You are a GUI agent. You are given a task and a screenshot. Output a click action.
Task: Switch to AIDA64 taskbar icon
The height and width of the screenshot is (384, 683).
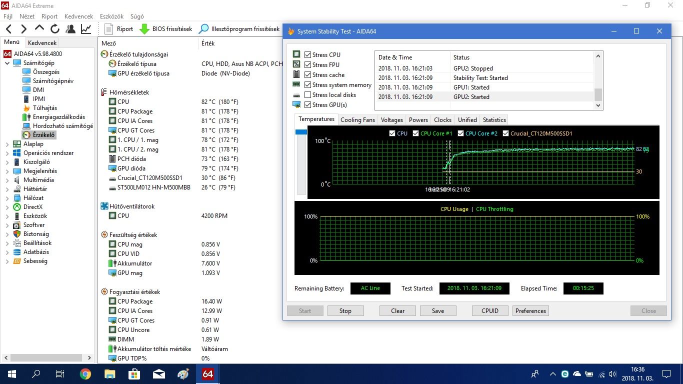pos(207,374)
